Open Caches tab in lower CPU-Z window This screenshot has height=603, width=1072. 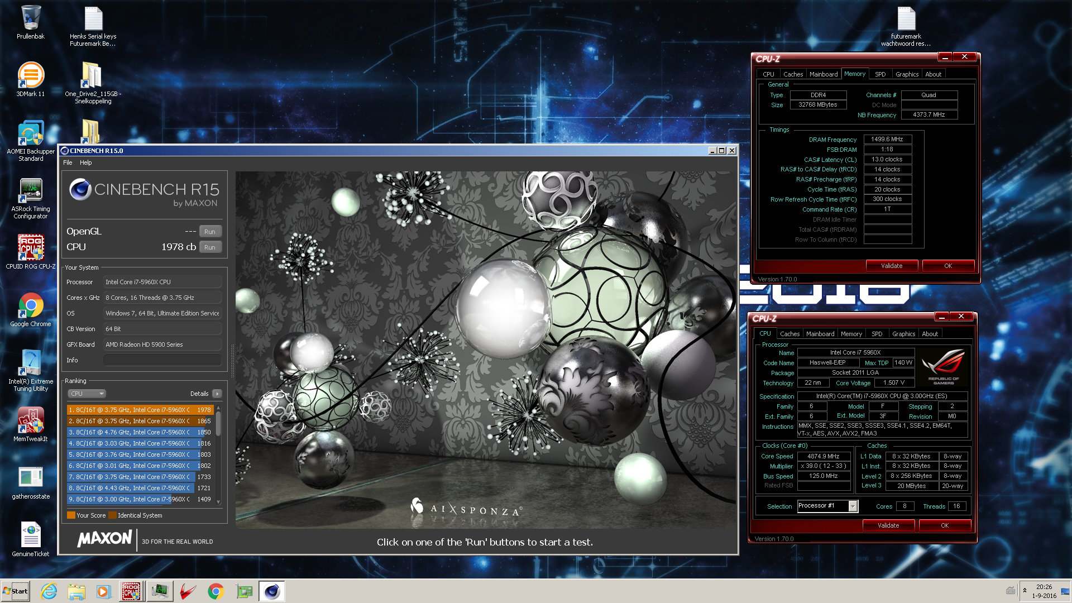point(789,334)
